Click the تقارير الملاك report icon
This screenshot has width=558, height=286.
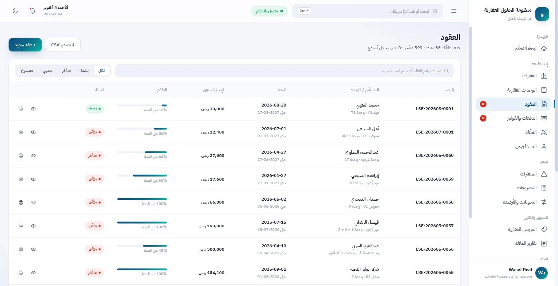click(x=544, y=243)
